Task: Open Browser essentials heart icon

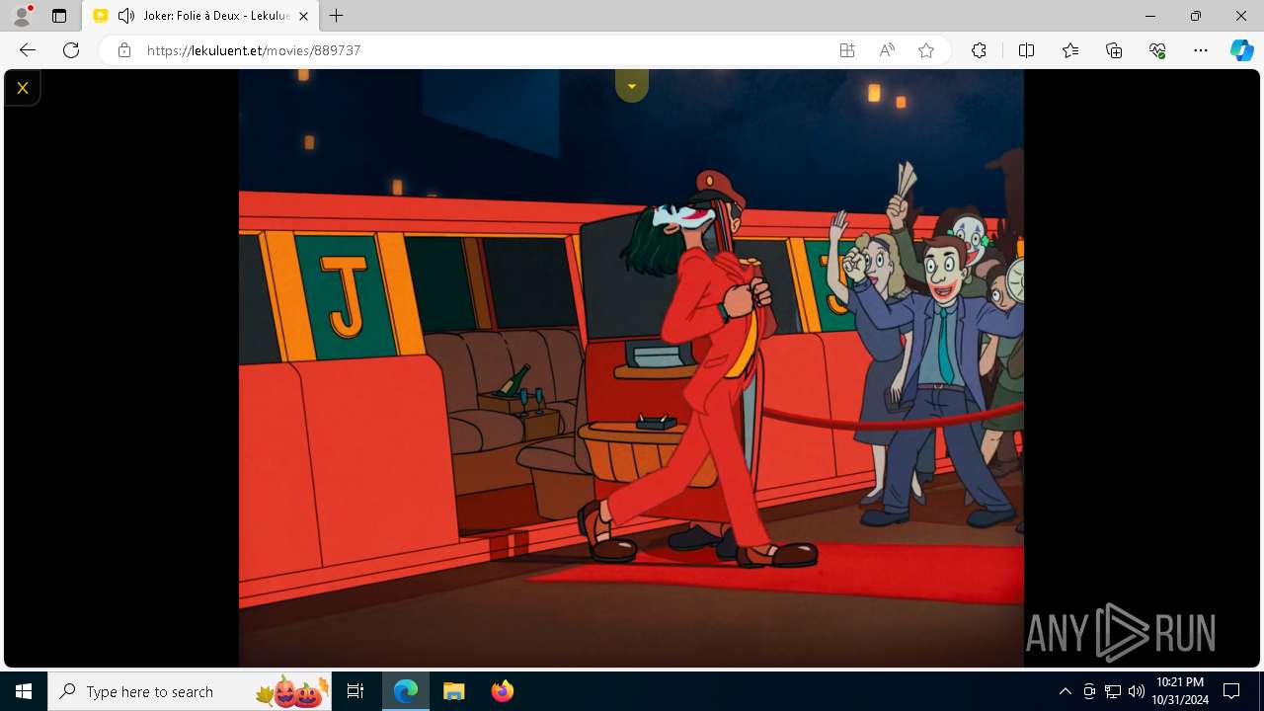Action: point(1157,50)
